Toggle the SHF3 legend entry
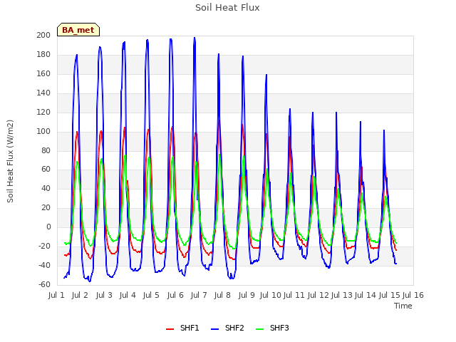 (272, 328)
